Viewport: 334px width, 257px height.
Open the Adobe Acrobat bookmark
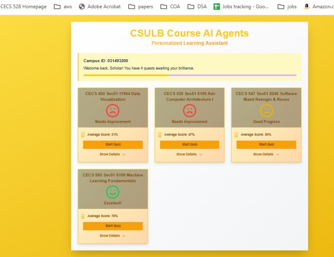[x=100, y=7]
